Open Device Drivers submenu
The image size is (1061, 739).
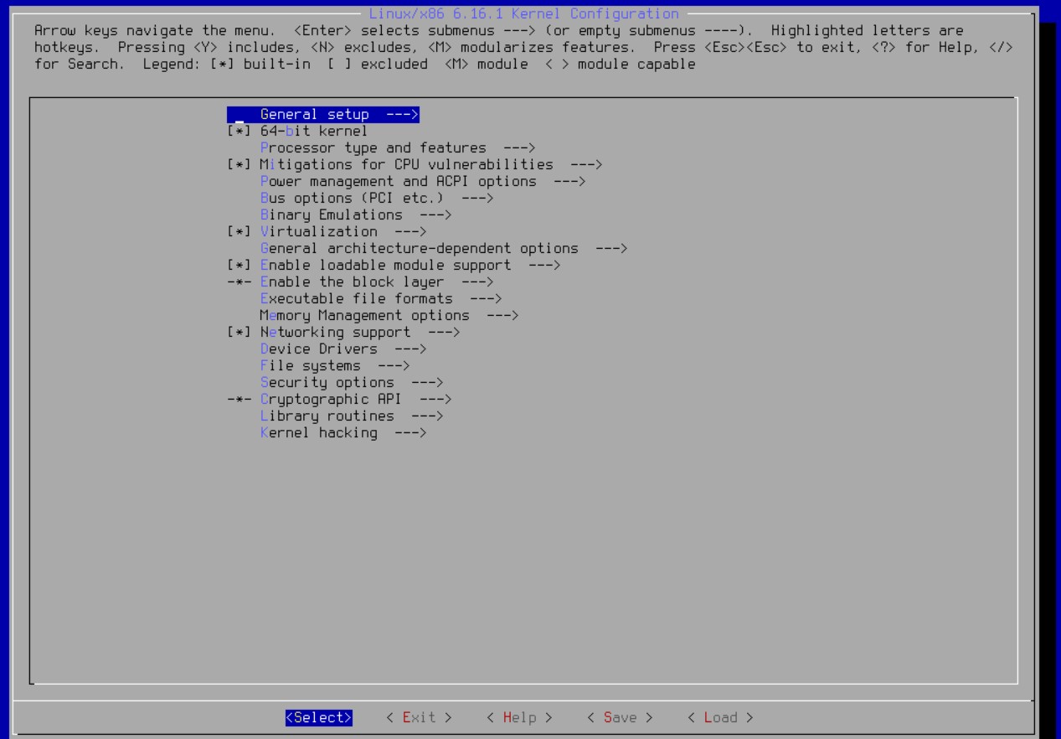pyautogui.click(x=343, y=349)
